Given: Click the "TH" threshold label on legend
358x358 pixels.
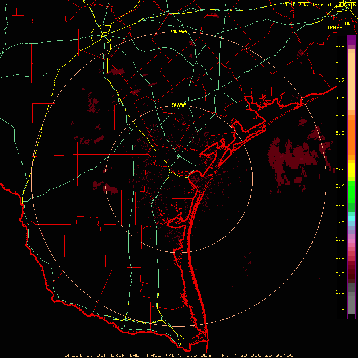Looking at the screenshot, I should click(x=342, y=310).
